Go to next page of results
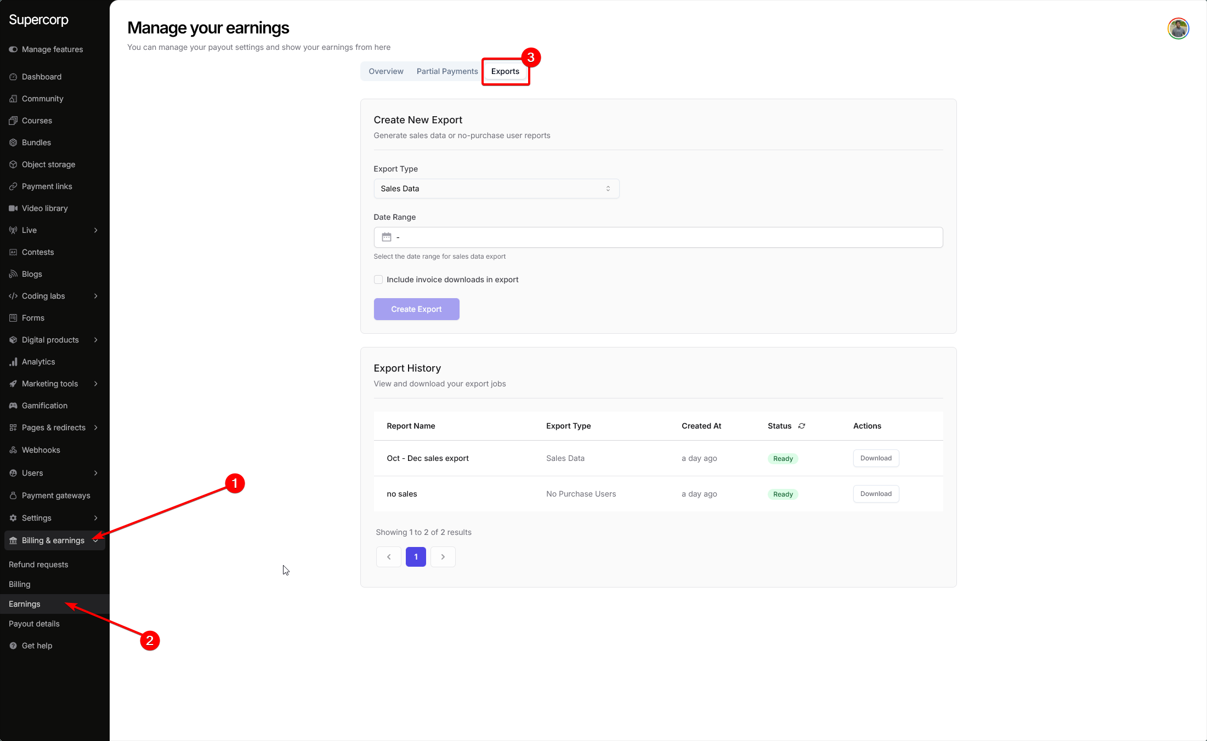This screenshot has height=741, width=1207. click(x=443, y=557)
